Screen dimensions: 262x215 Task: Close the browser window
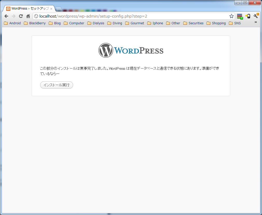point(255,3)
